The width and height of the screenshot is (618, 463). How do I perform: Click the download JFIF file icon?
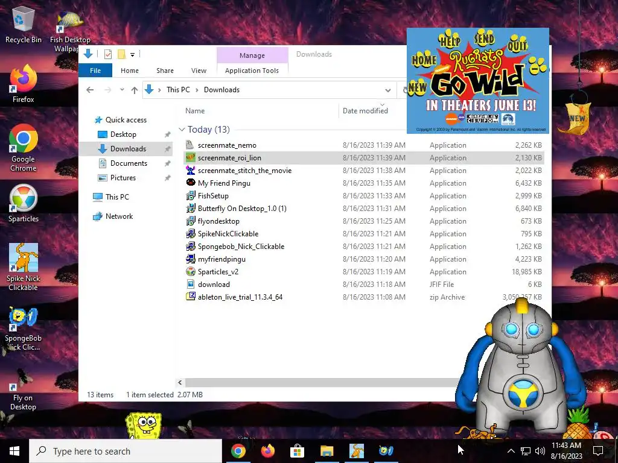190,284
